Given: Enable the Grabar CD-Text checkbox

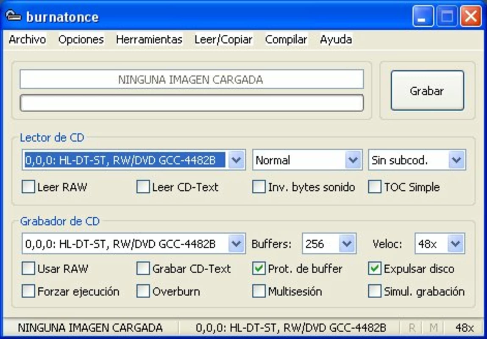Looking at the screenshot, I should (x=143, y=269).
